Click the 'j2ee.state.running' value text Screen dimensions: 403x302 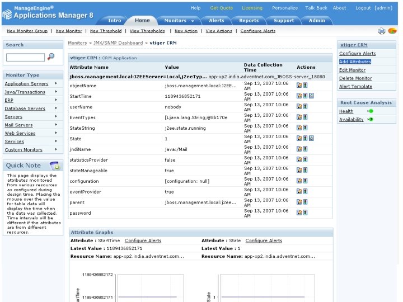(x=185, y=128)
